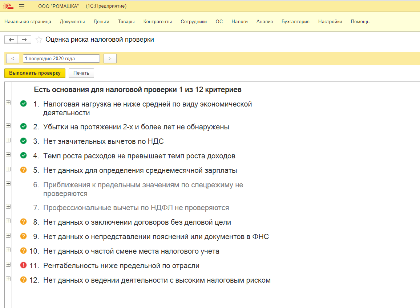The image size is (420, 308).
Task: Open the Помощь menu
Action: (360, 22)
